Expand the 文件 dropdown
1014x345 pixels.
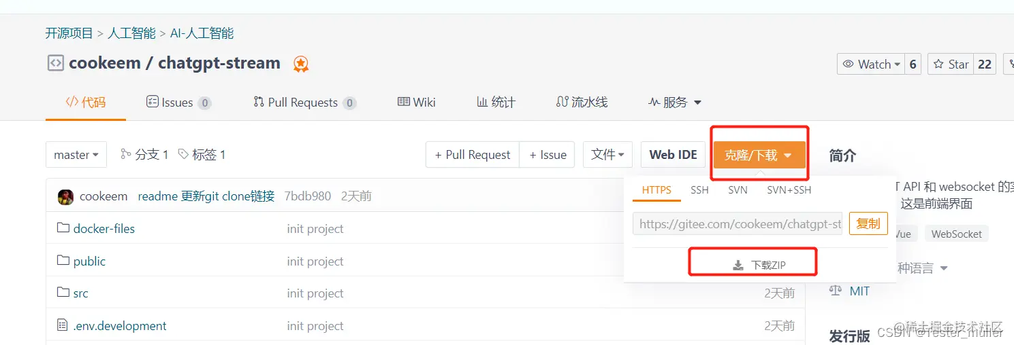tap(608, 155)
